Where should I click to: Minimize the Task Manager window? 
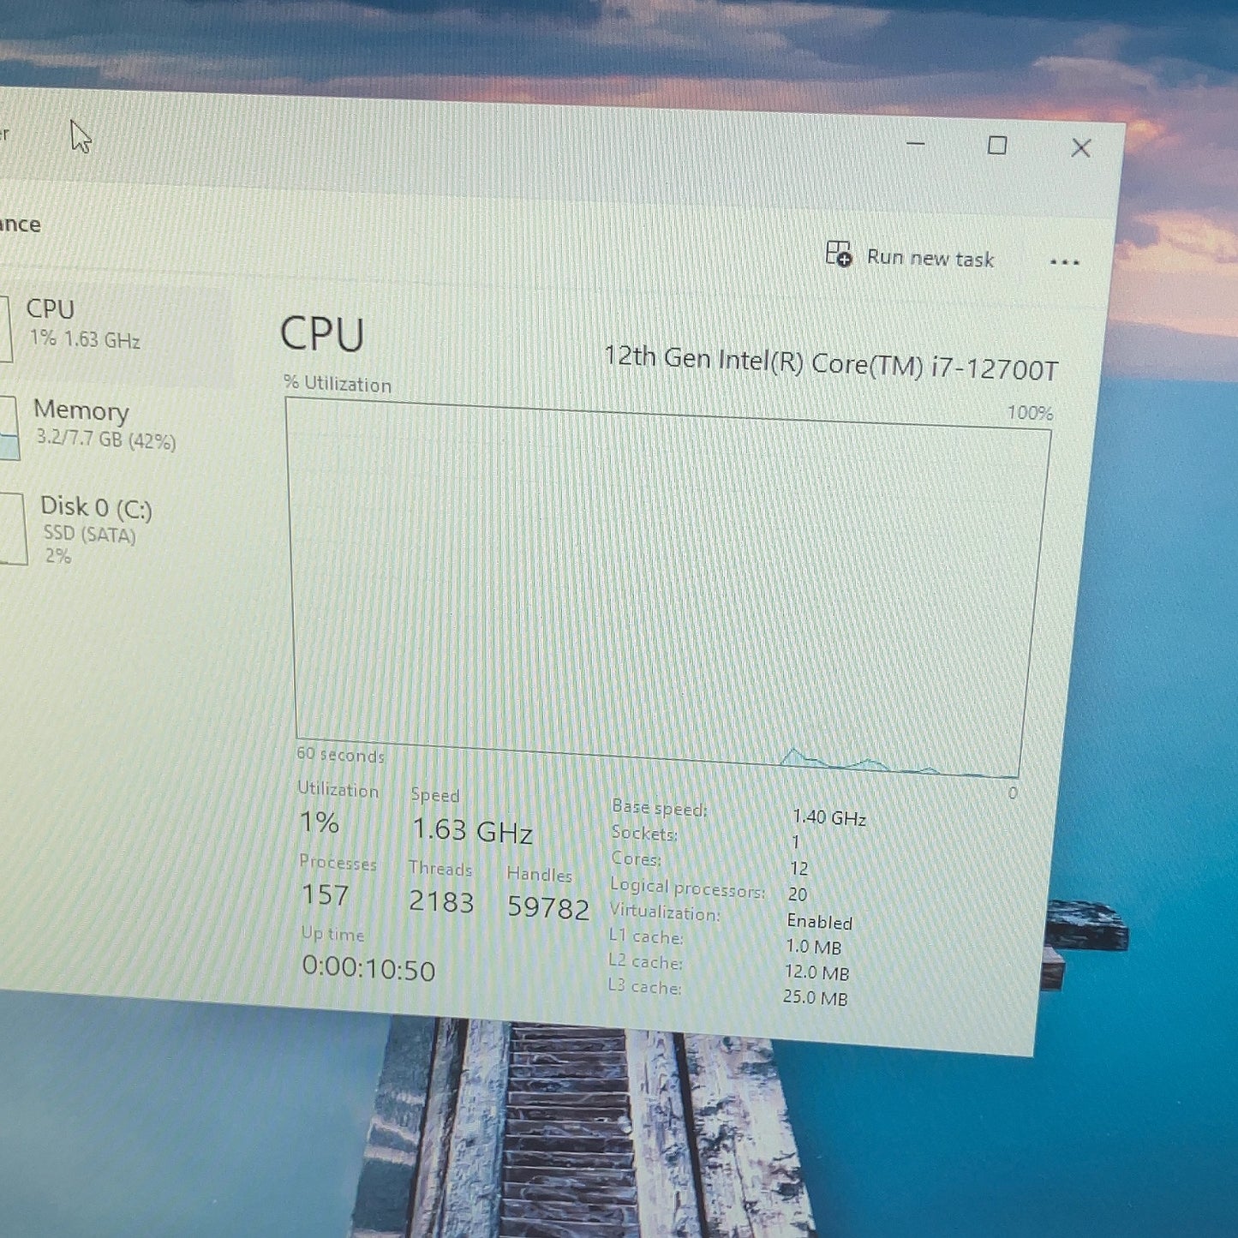[916, 143]
